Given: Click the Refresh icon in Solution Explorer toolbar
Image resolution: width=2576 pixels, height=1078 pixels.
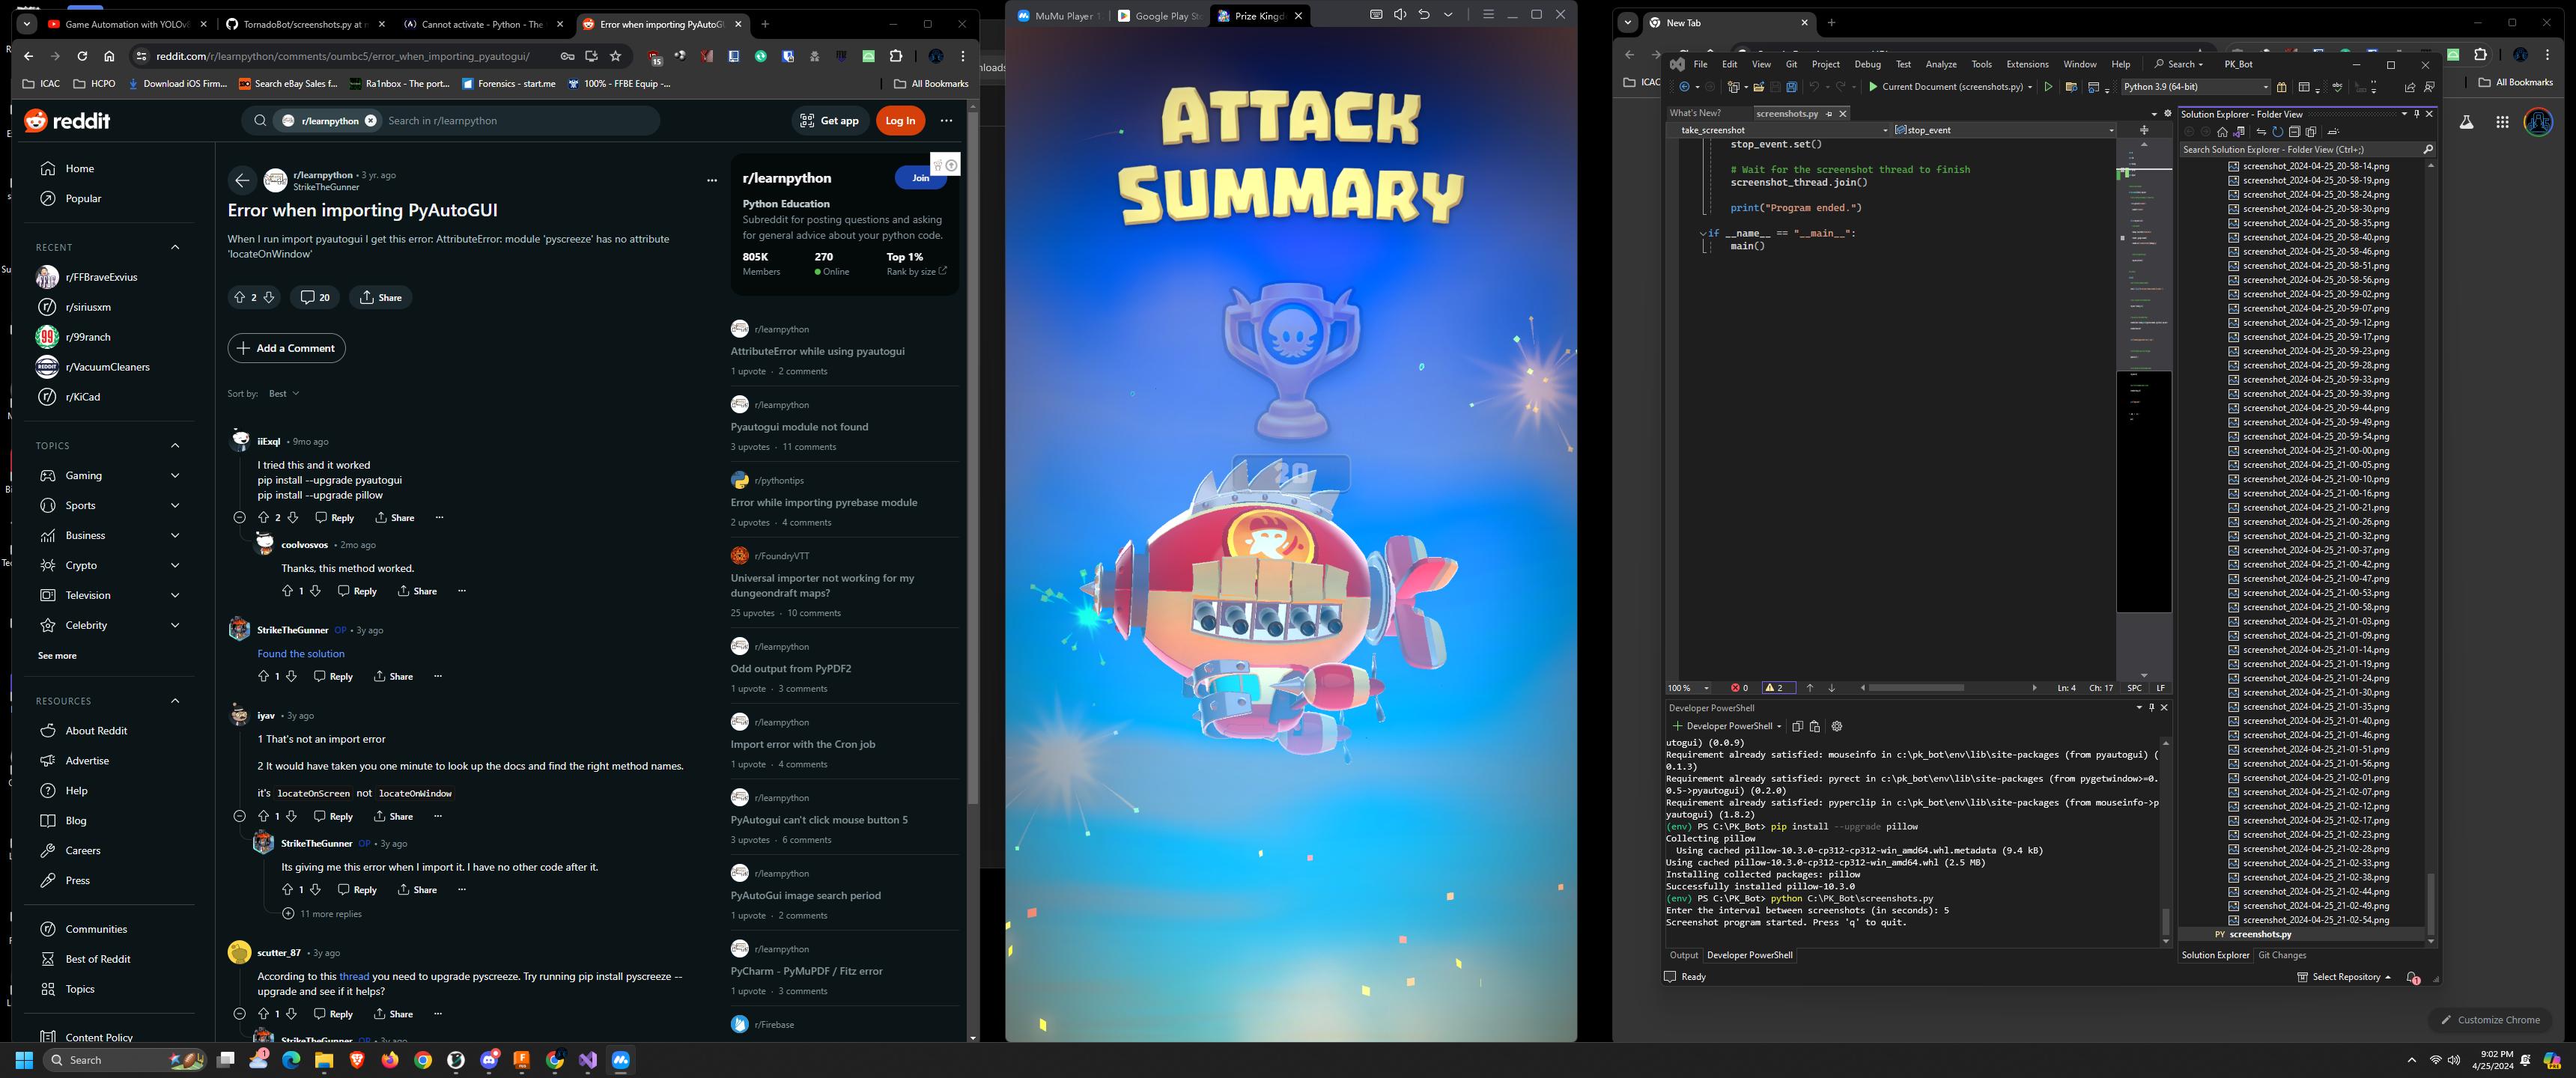Looking at the screenshot, I should (x=2277, y=131).
